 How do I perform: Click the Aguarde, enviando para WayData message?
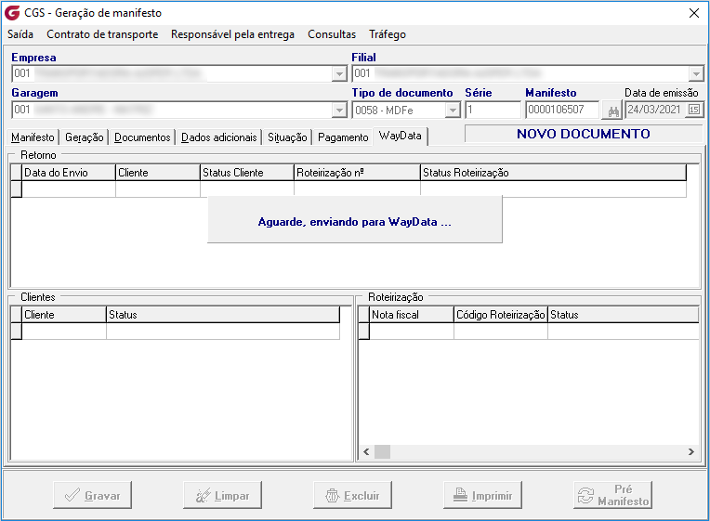point(355,222)
